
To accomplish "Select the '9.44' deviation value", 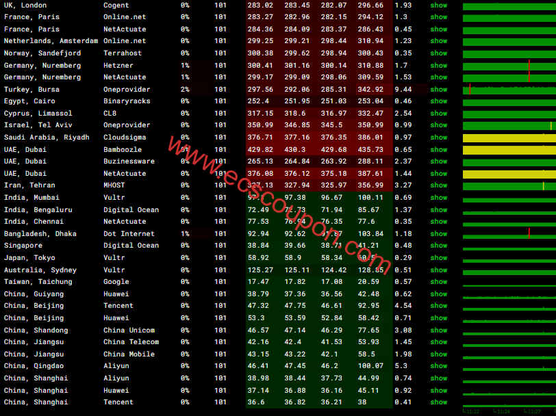I will click(x=403, y=90).
